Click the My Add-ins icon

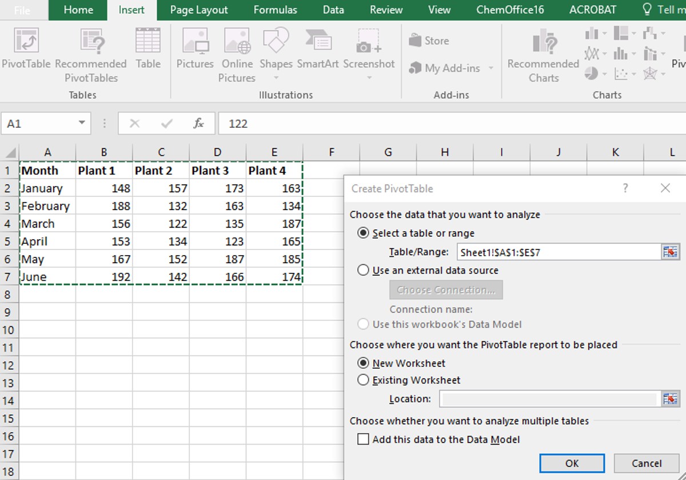415,68
